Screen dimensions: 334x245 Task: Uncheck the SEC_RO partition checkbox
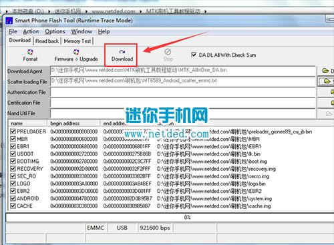coord(13,176)
